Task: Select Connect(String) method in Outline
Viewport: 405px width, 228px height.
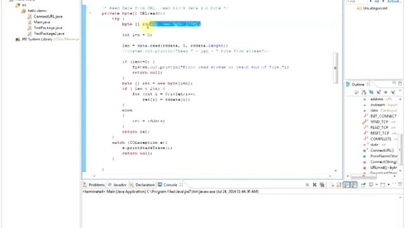Action: click(383, 161)
